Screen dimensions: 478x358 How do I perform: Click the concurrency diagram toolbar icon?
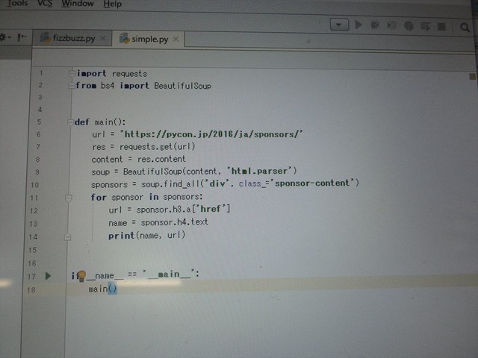(x=425, y=27)
